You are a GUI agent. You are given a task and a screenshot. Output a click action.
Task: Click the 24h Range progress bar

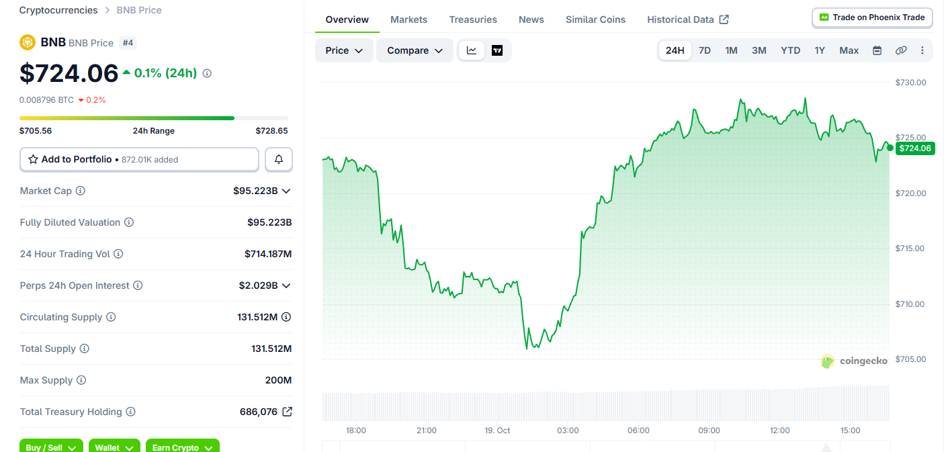(x=154, y=118)
